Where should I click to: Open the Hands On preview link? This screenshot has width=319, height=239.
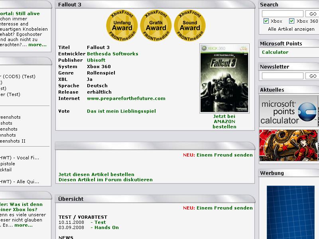point(106,227)
